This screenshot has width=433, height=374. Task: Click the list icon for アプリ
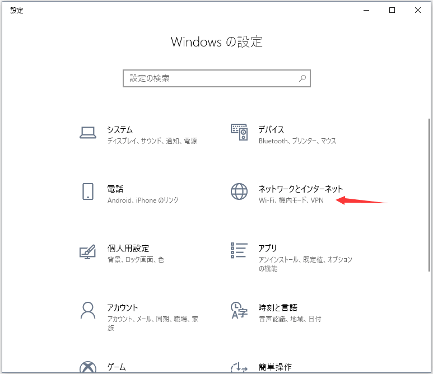coord(239,251)
